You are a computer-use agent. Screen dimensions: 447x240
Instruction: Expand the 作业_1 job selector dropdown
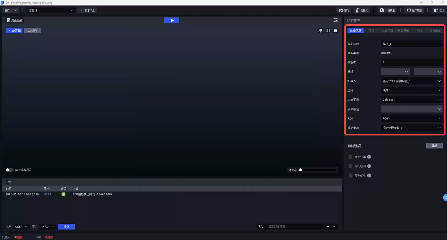[51, 10]
